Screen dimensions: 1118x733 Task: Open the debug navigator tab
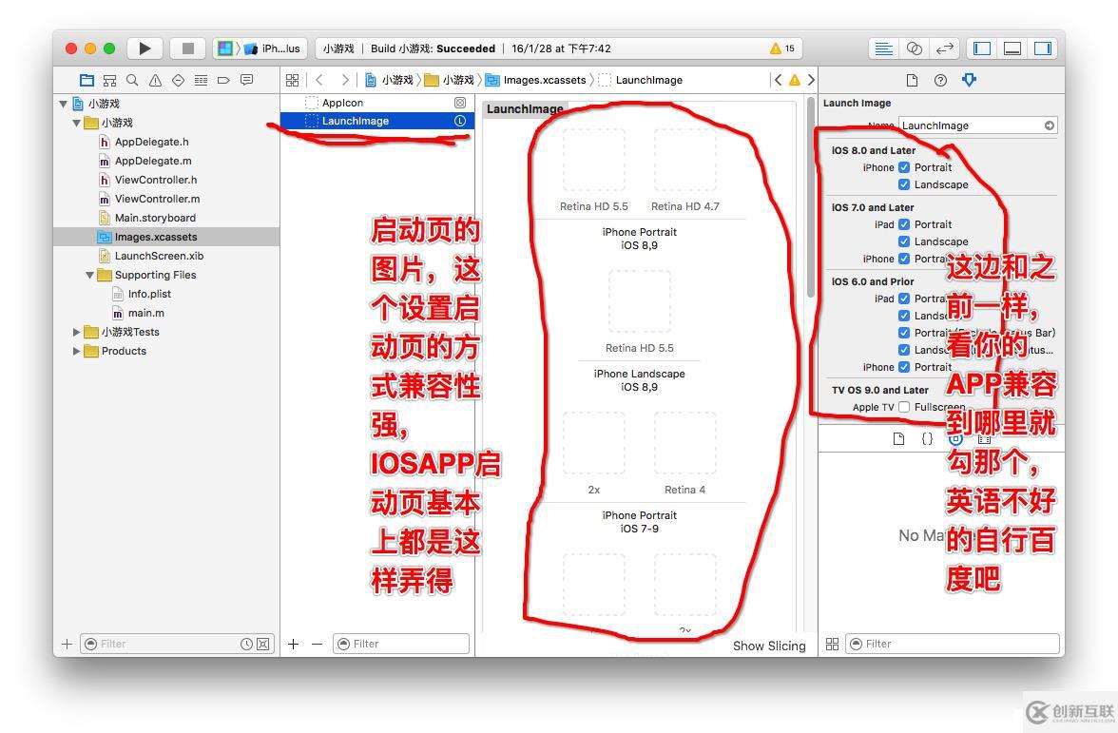pos(202,80)
